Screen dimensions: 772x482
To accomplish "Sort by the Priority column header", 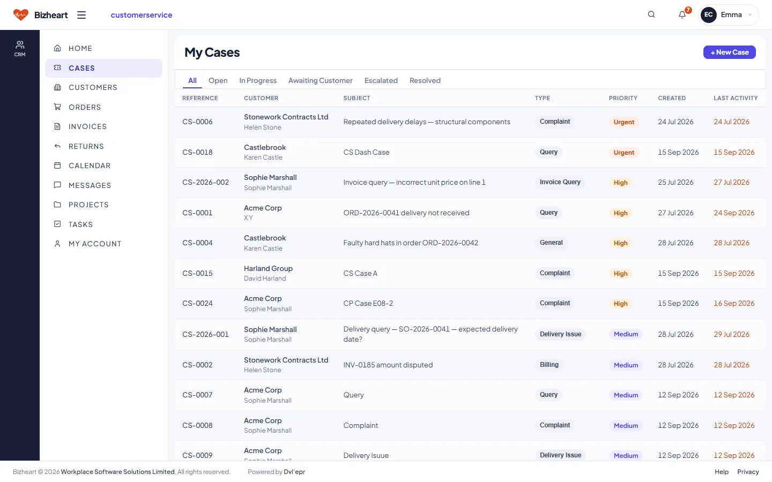I will pos(623,98).
